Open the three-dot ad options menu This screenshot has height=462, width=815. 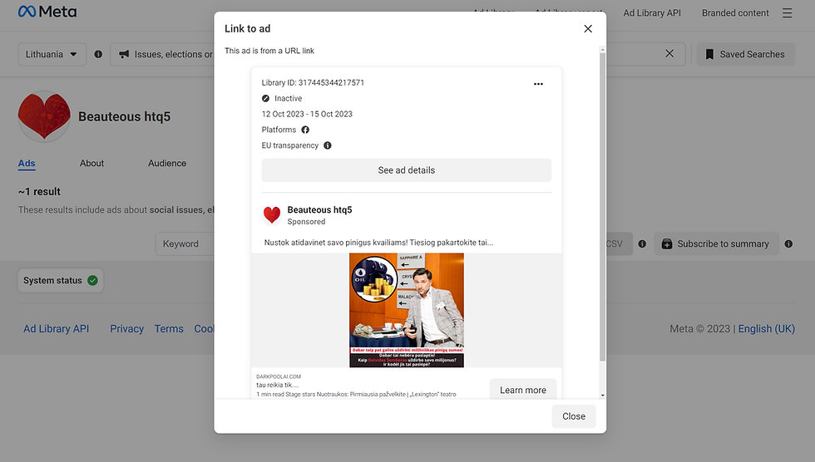point(538,84)
